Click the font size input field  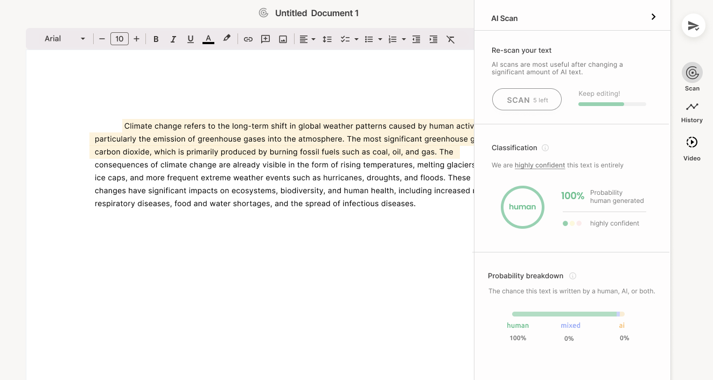click(x=119, y=39)
